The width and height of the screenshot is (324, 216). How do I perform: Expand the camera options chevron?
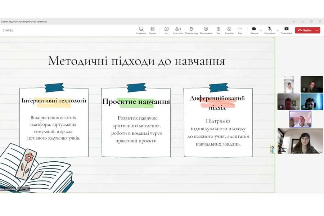pos(261,31)
